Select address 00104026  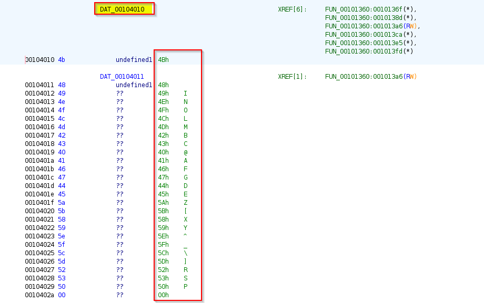click(39, 262)
